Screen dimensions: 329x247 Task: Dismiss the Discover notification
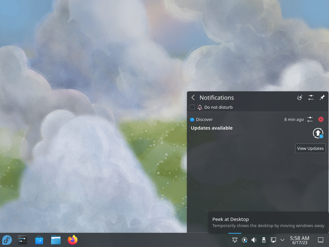point(321,119)
